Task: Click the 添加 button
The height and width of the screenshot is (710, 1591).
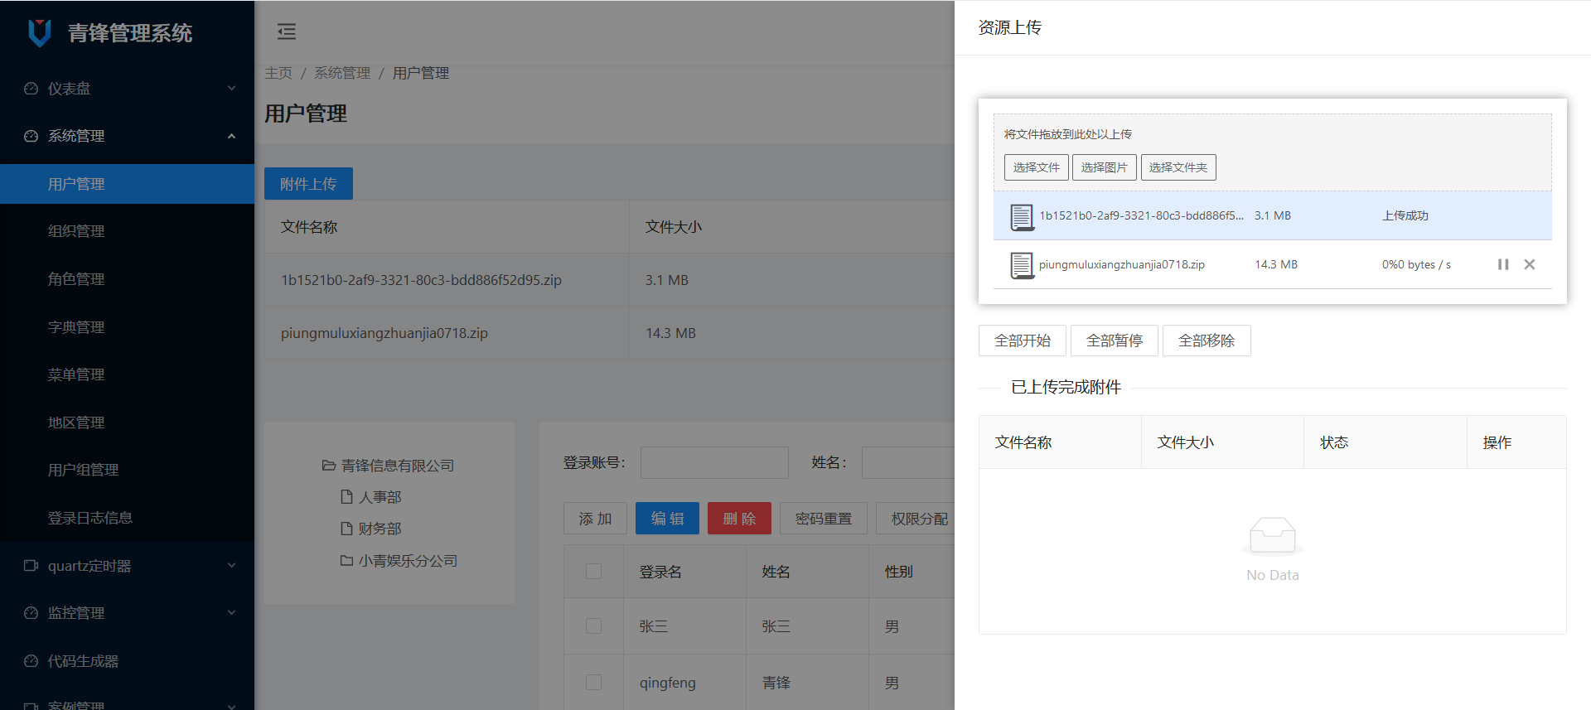Action: coord(595,519)
